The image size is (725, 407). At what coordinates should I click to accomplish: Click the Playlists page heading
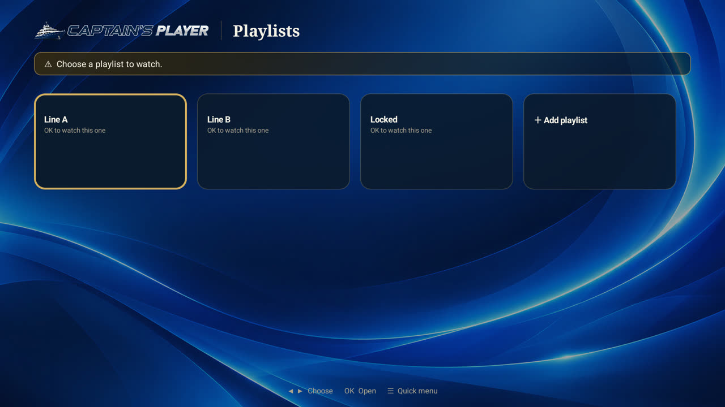(x=266, y=31)
